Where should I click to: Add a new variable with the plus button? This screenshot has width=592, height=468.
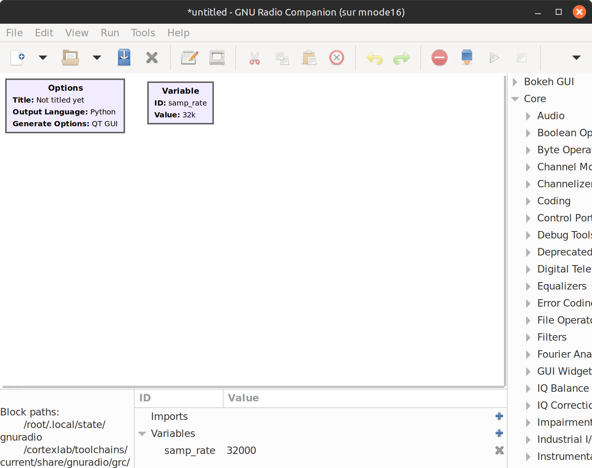click(x=499, y=433)
